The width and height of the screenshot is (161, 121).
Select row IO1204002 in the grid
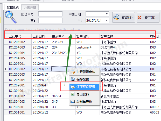click(x=17, y=42)
